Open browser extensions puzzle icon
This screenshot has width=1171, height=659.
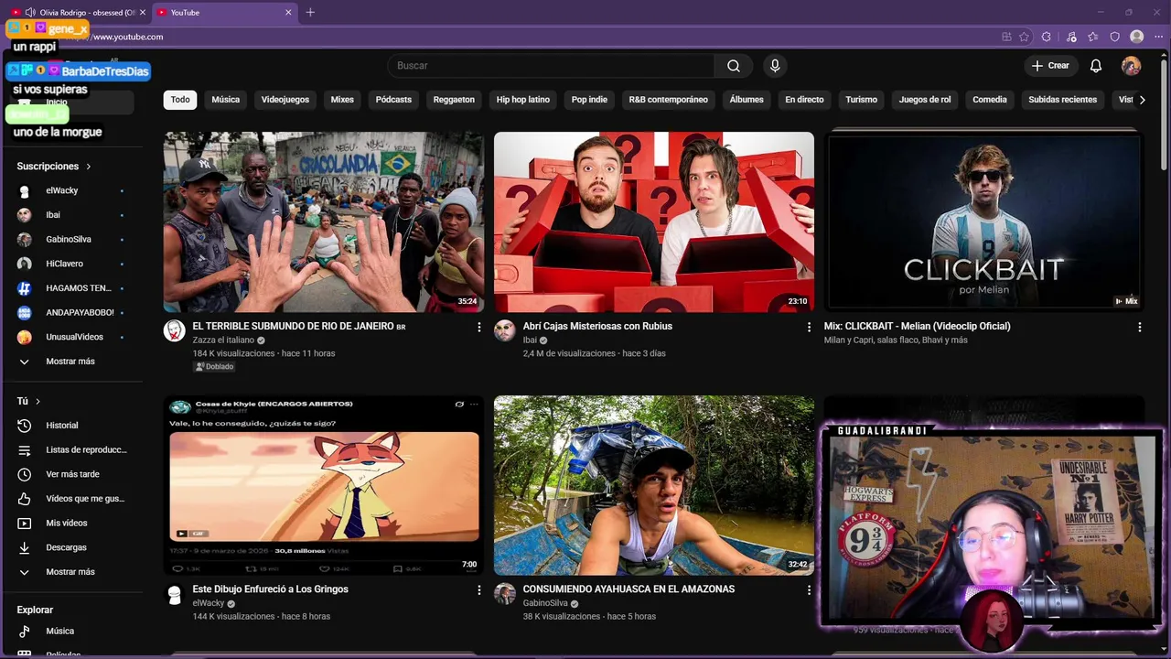[x=1047, y=37]
